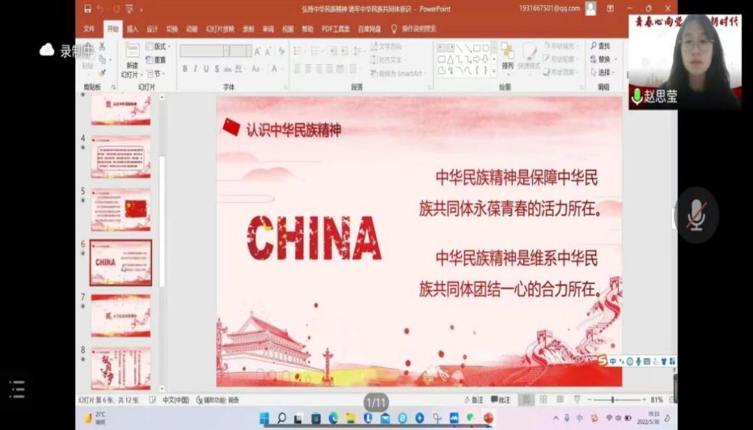753x430 pixels.
Task: Click the Notes (备注) button
Action: coord(473,400)
